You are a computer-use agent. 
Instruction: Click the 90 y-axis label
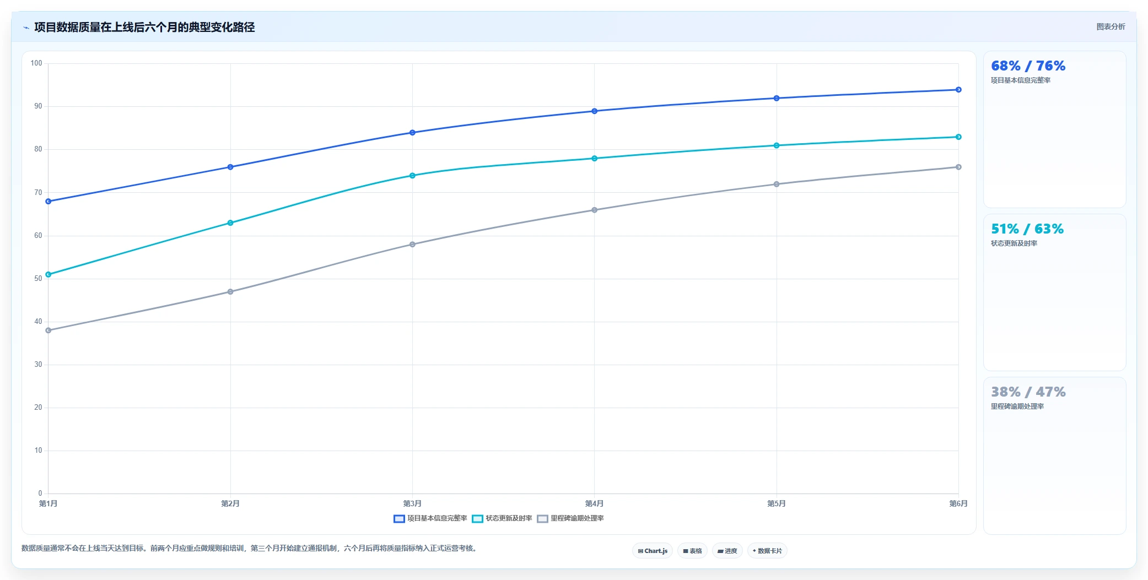click(38, 106)
